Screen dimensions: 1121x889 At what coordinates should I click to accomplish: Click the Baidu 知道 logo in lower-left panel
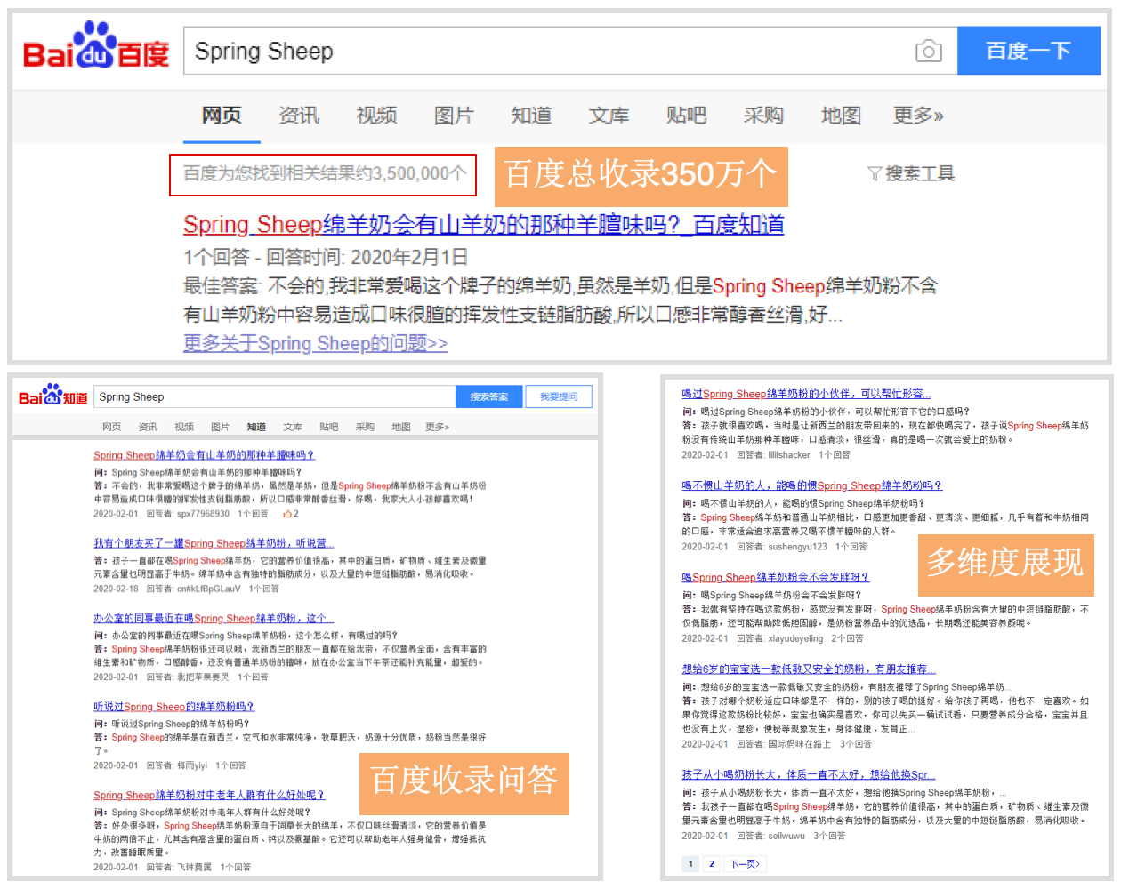(53, 396)
